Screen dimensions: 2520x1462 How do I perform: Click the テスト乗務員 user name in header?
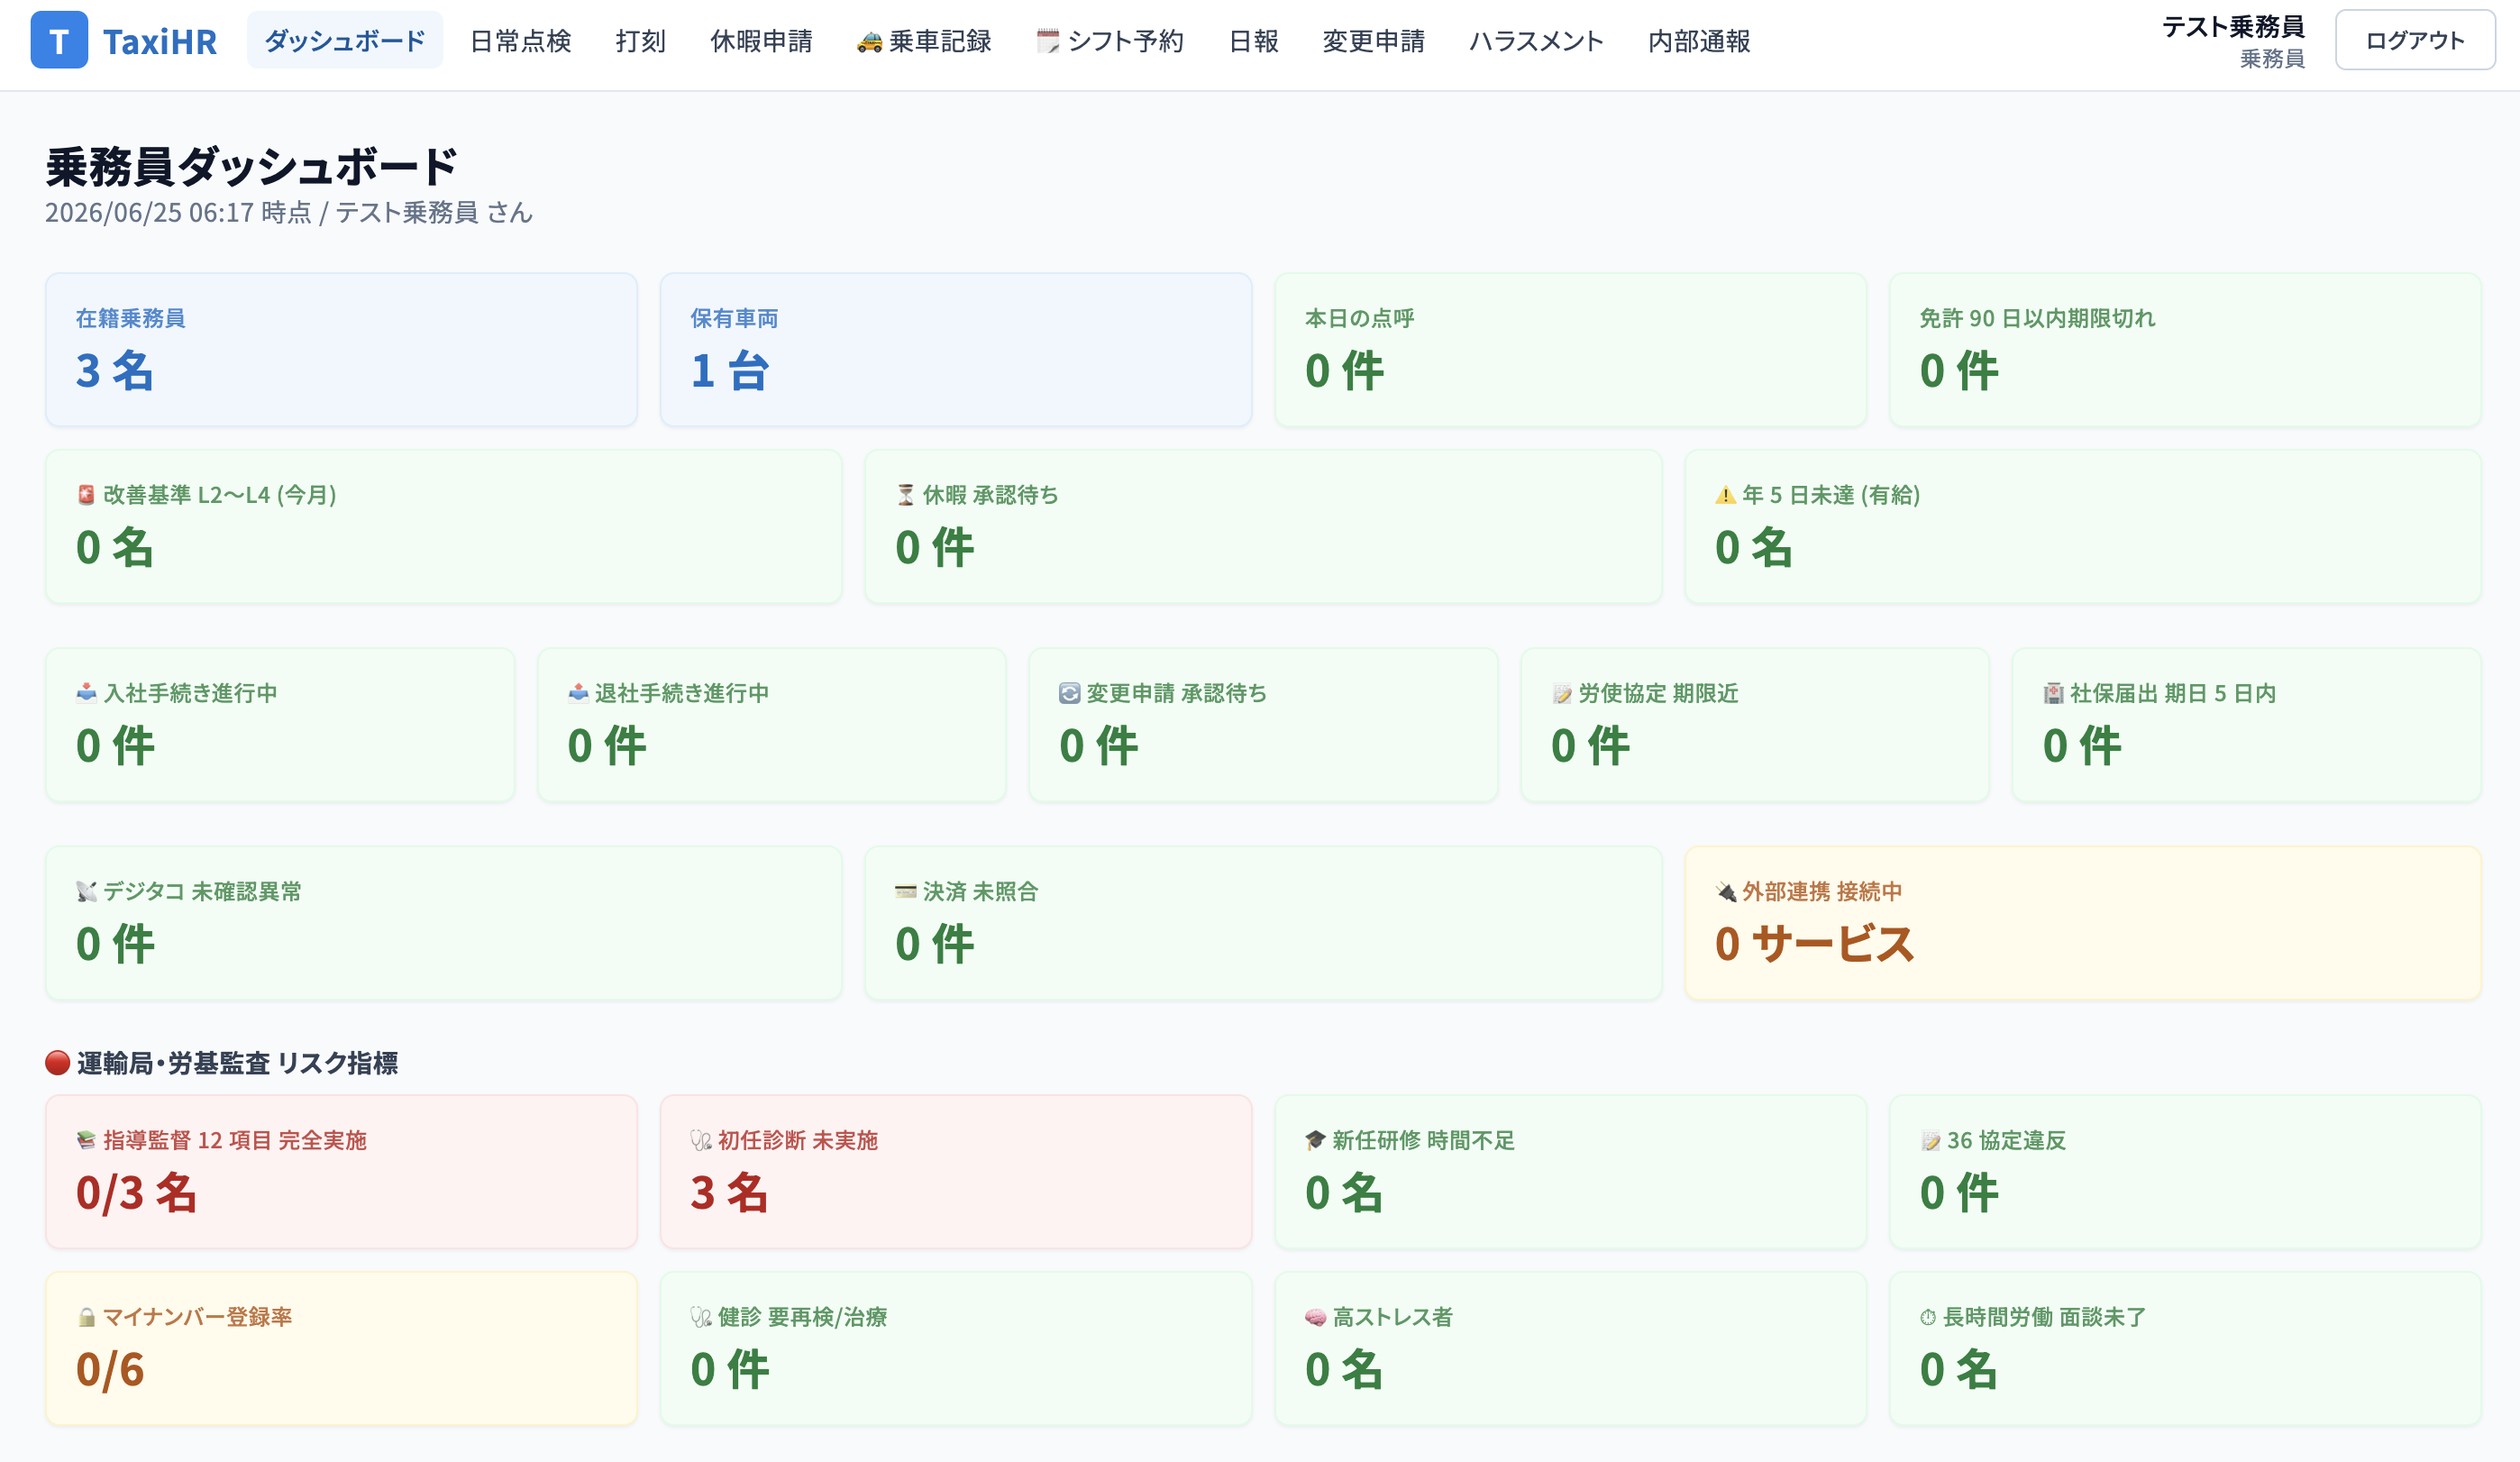(x=2234, y=27)
